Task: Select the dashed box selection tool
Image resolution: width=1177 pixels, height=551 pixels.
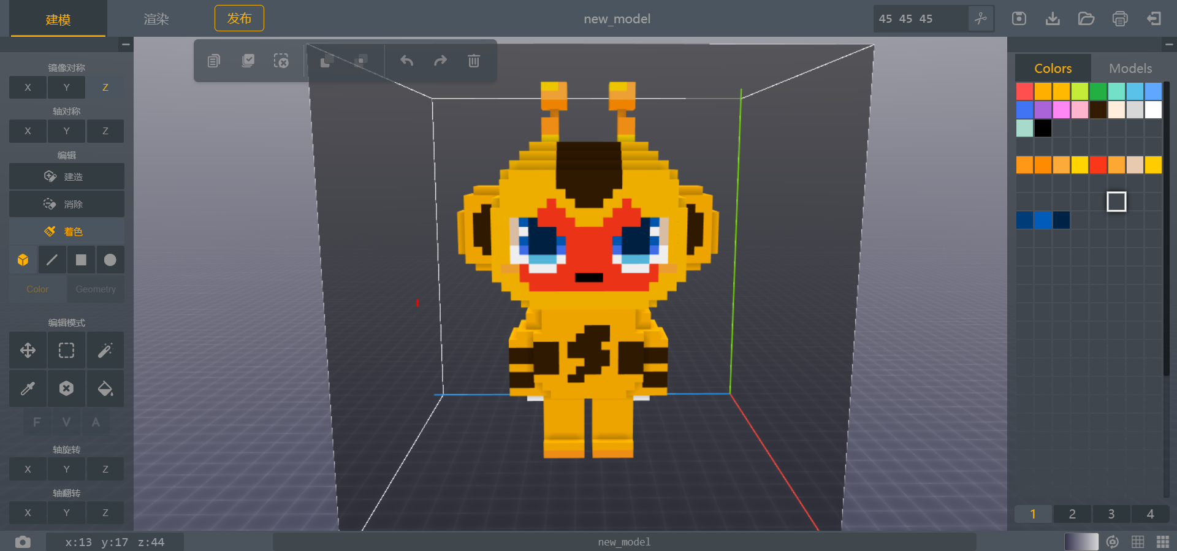Action: pos(66,350)
